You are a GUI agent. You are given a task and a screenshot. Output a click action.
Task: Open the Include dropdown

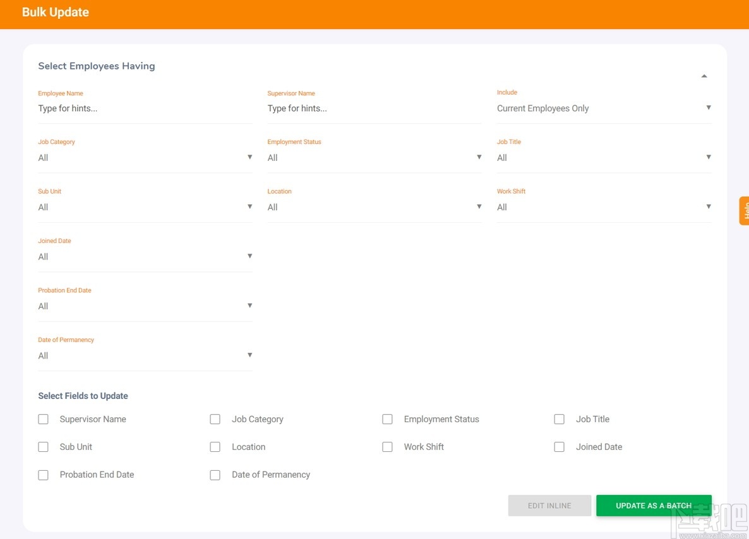(x=604, y=109)
